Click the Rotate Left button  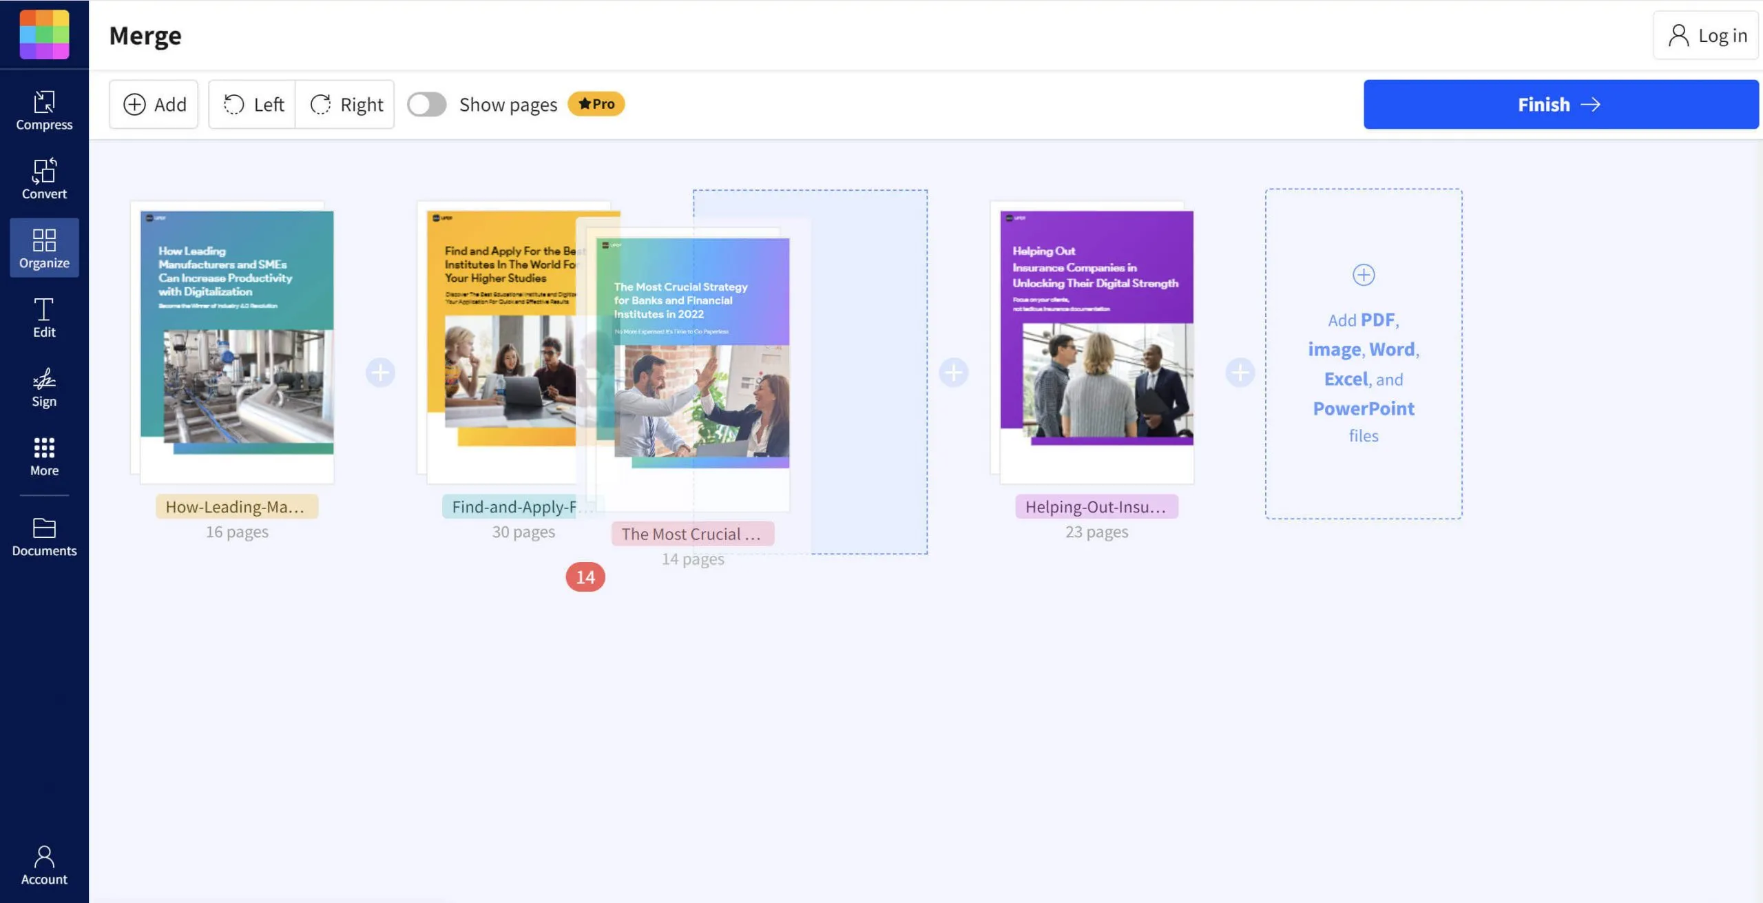pos(251,103)
